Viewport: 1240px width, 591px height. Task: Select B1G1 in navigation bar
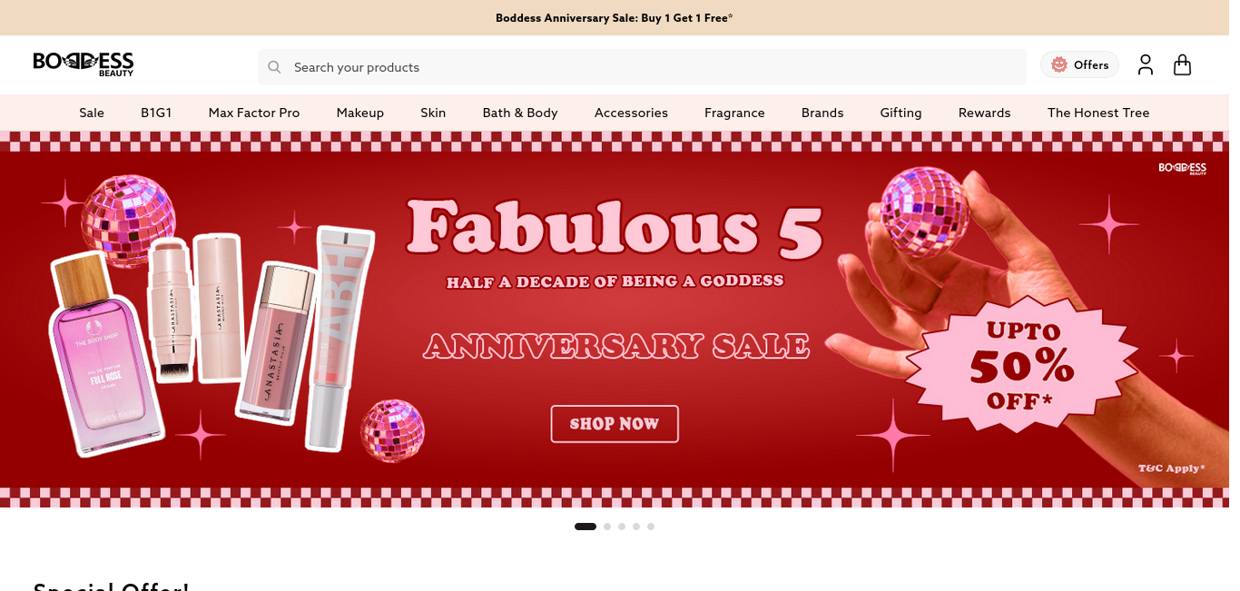[156, 113]
